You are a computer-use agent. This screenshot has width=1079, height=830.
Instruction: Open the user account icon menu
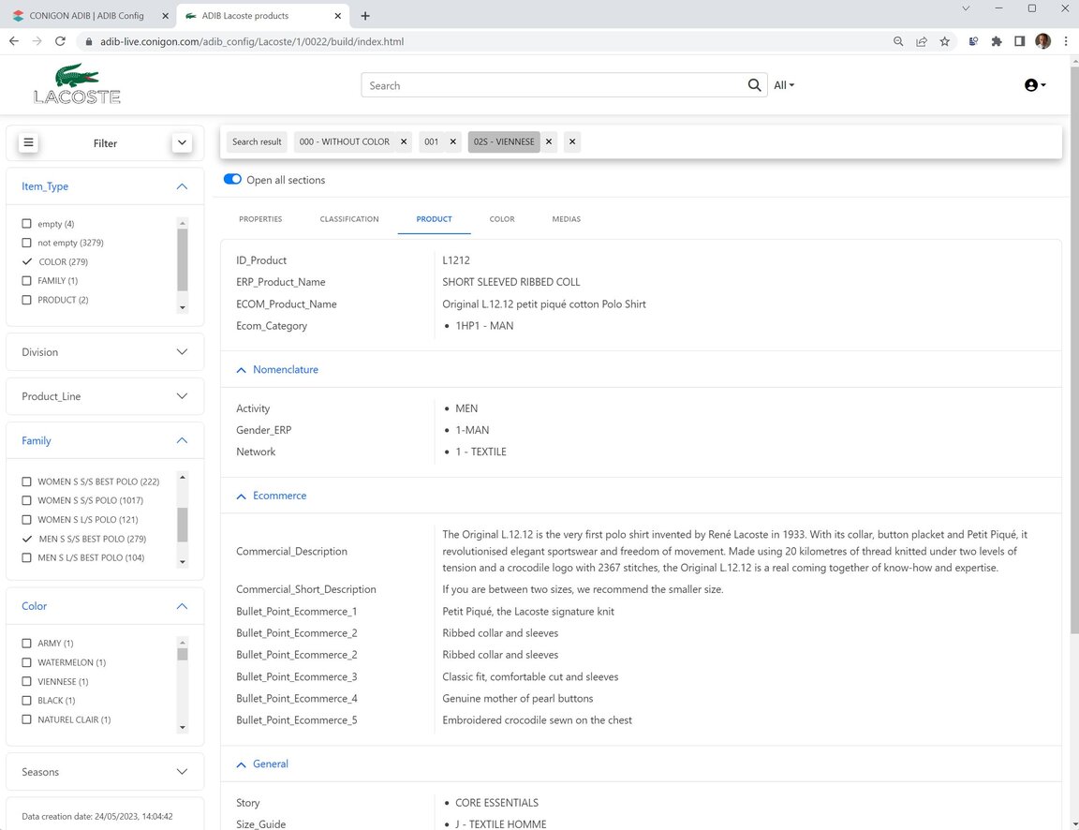1035,85
